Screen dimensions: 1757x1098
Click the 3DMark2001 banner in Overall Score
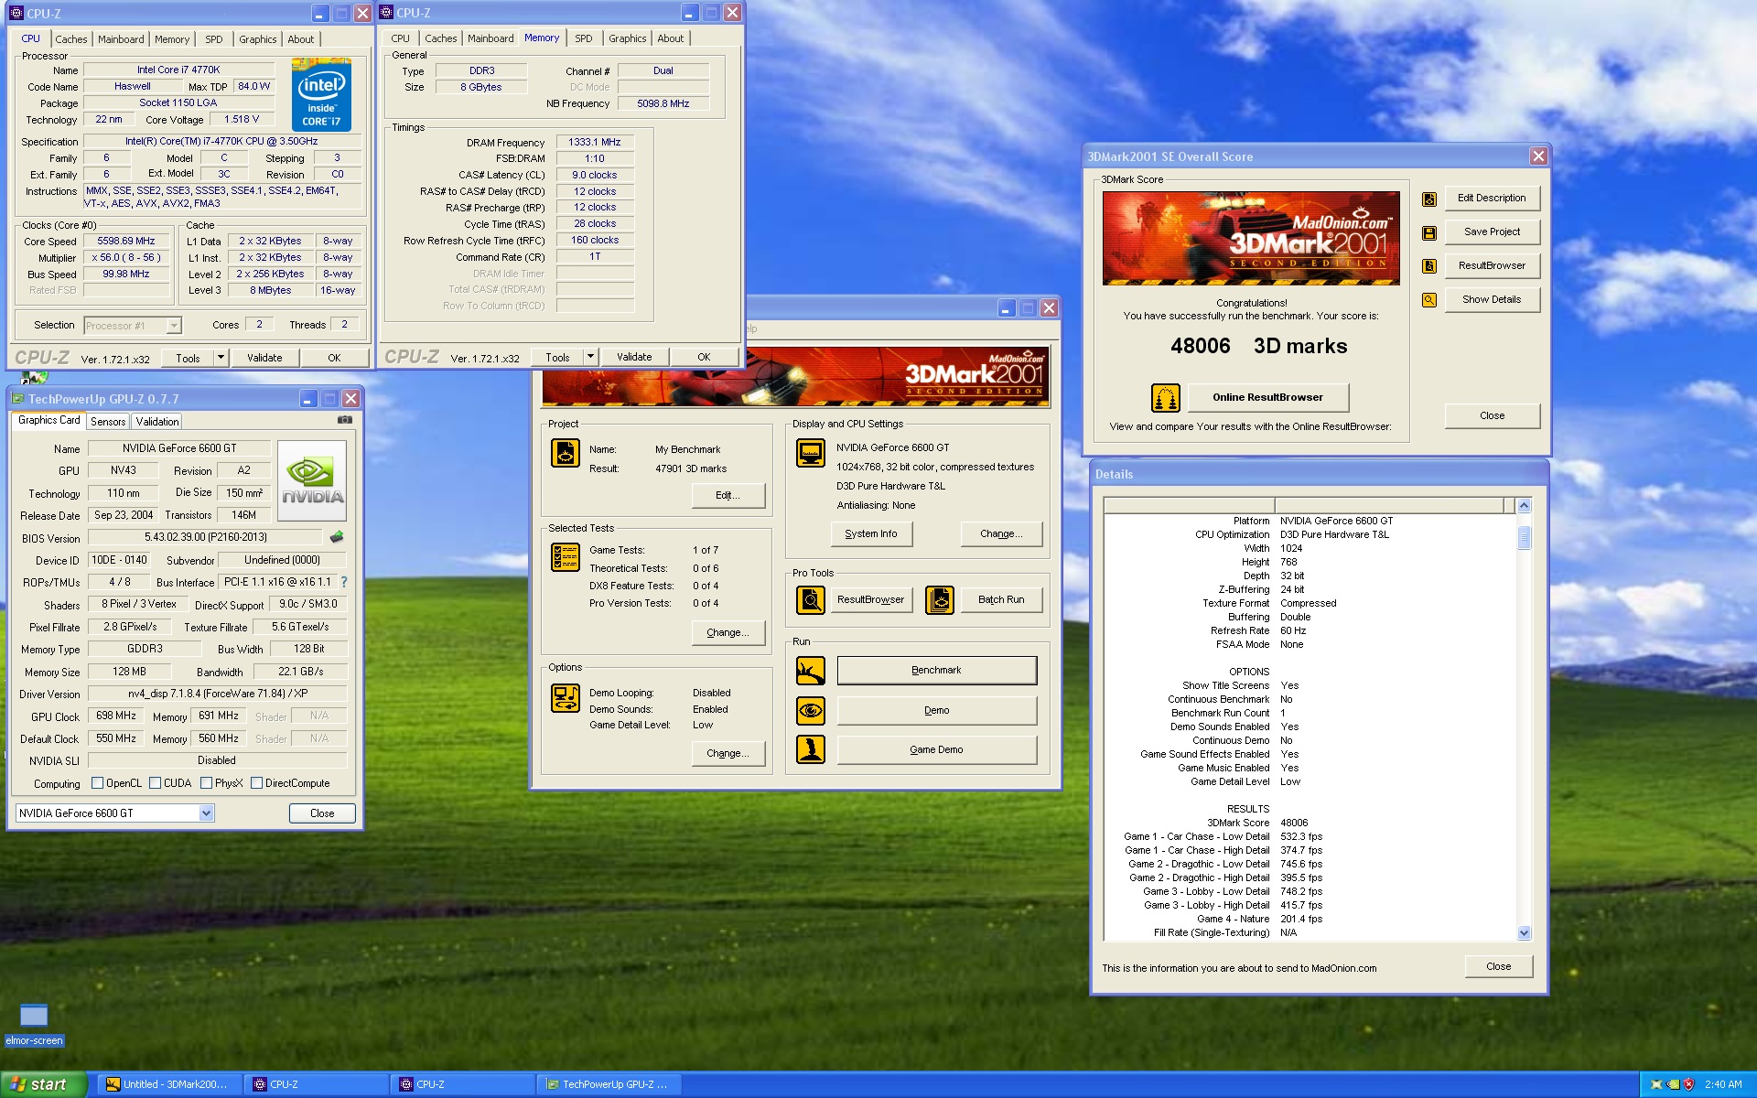point(1251,238)
